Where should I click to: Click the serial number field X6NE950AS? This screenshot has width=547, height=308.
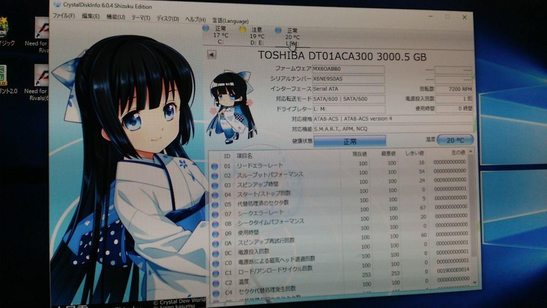pyautogui.click(x=349, y=79)
